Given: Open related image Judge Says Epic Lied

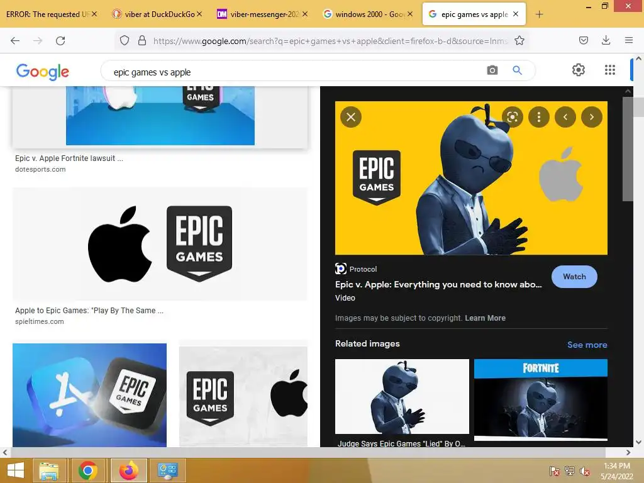Looking at the screenshot, I should [x=402, y=396].
